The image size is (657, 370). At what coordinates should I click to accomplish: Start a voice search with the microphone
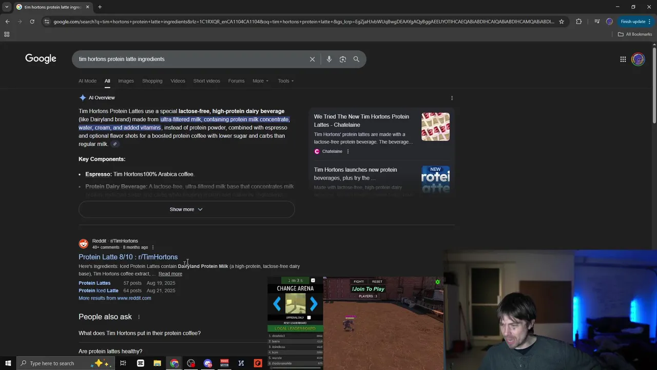[329, 59]
